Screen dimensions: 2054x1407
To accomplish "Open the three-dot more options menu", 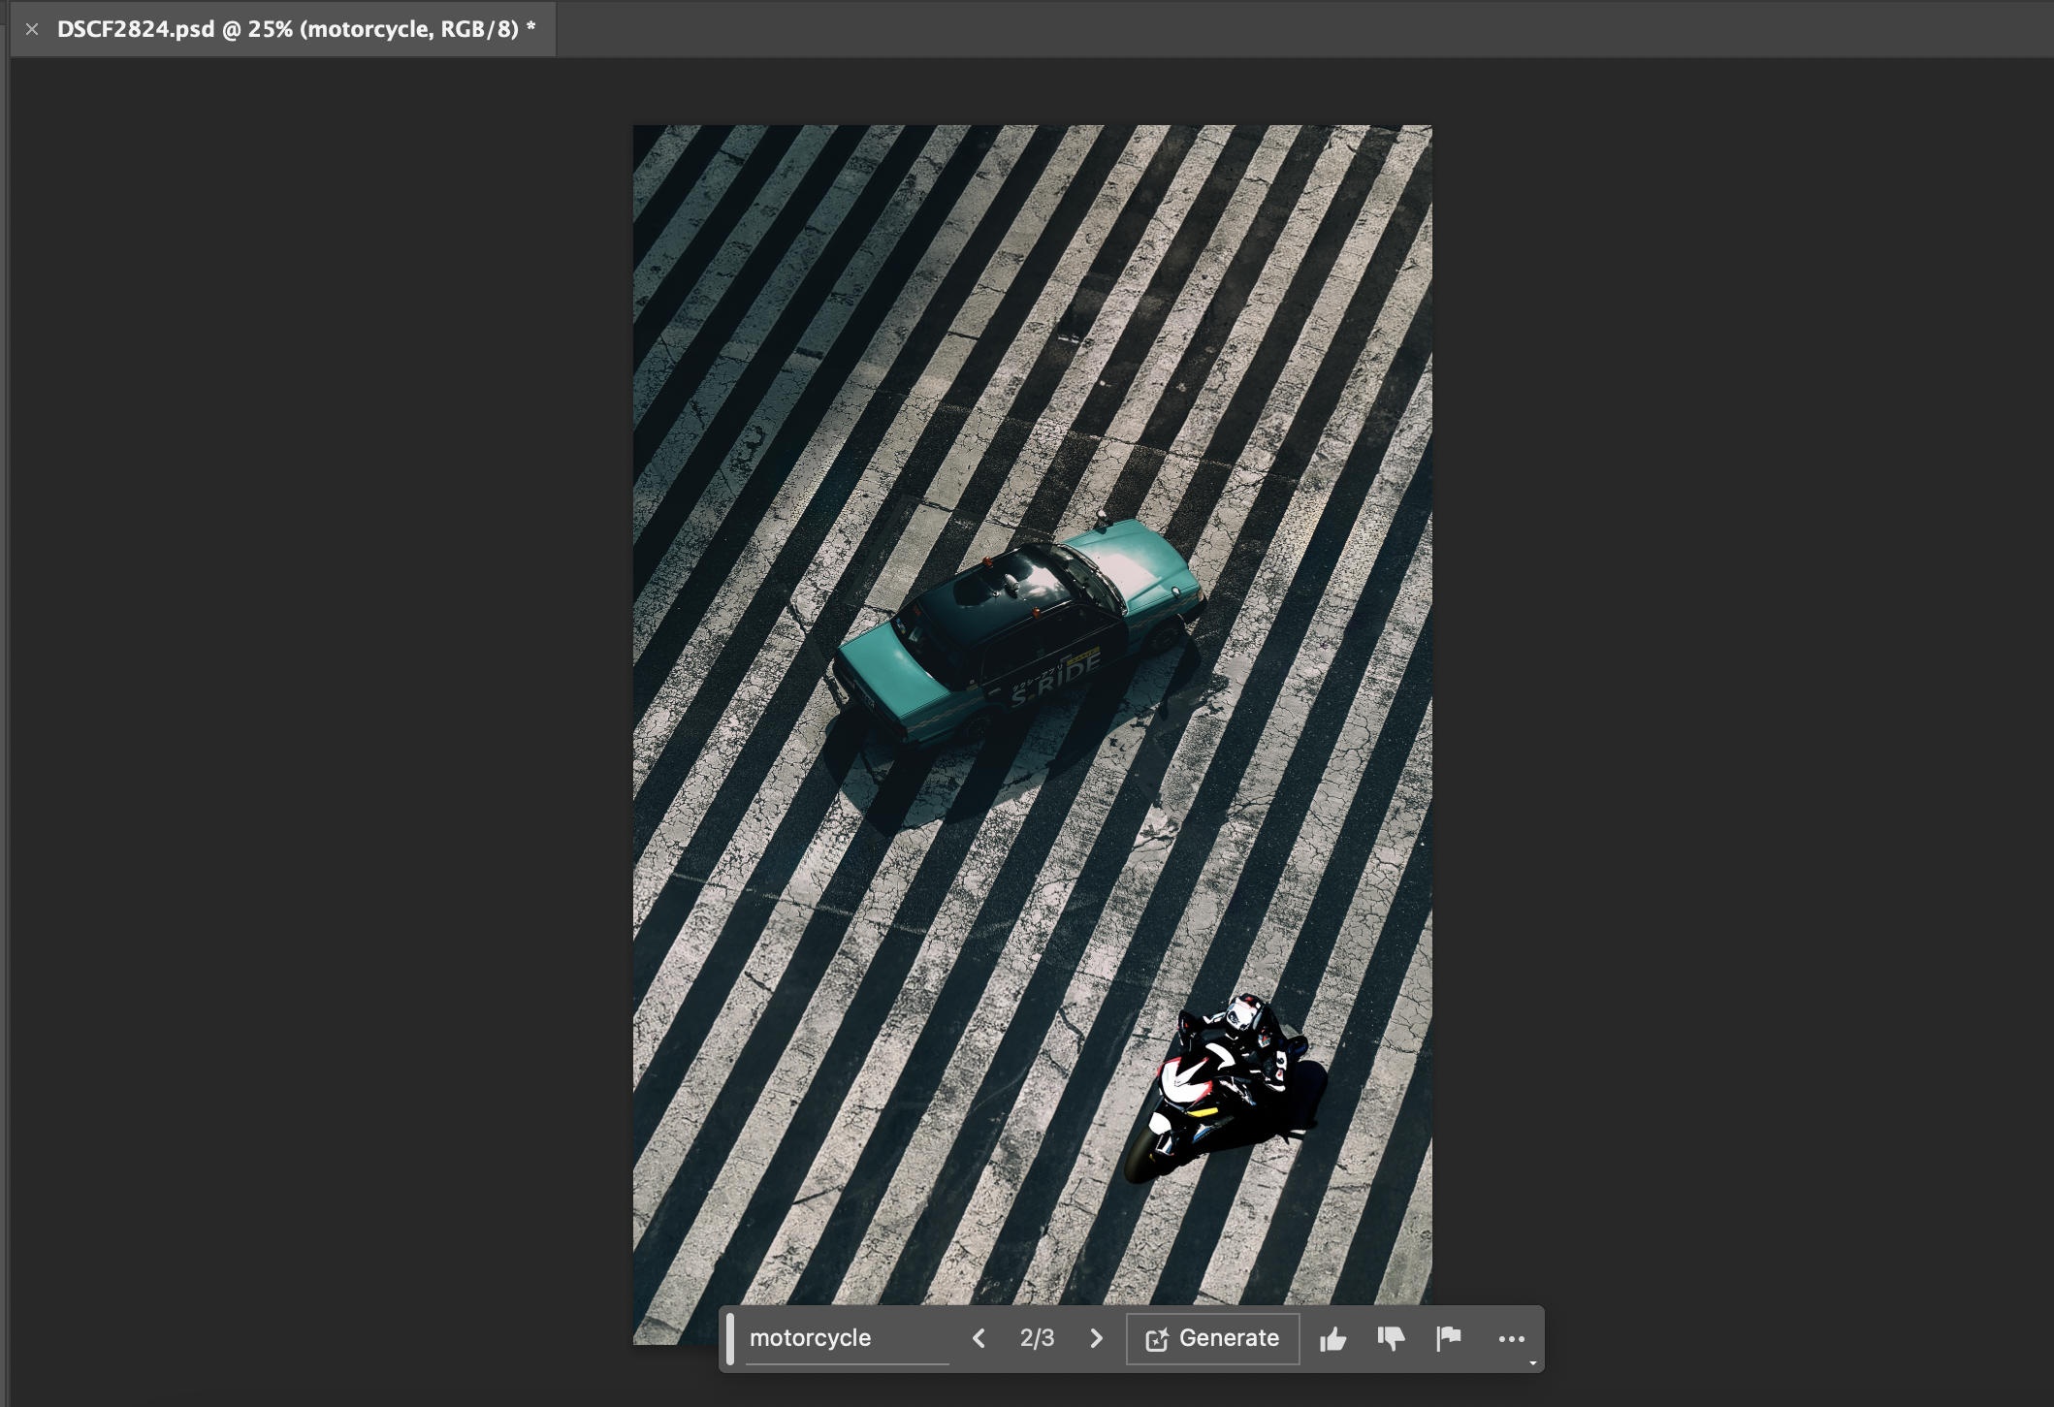I will [1511, 1340].
